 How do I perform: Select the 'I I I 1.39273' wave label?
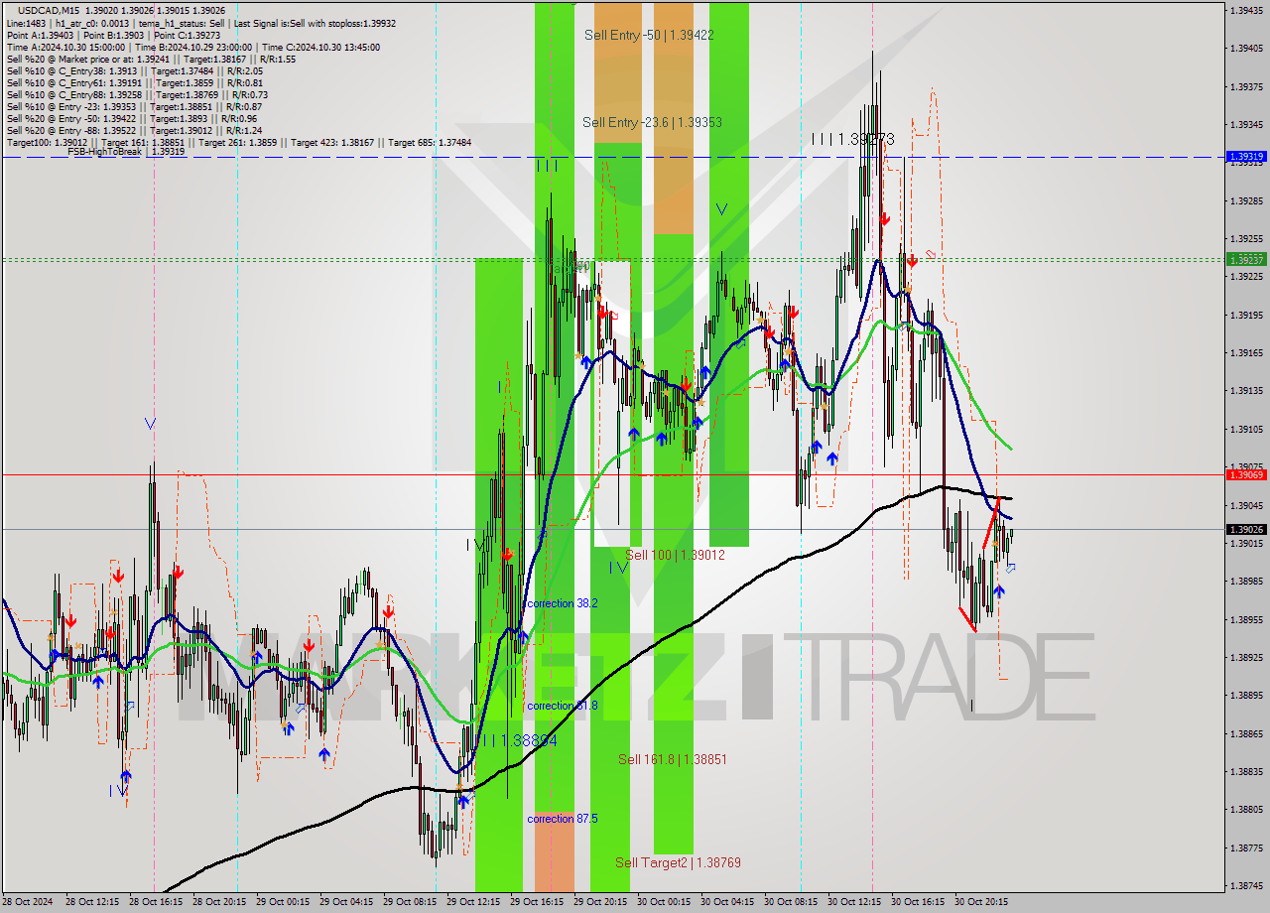pyautogui.click(x=852, y=140)
